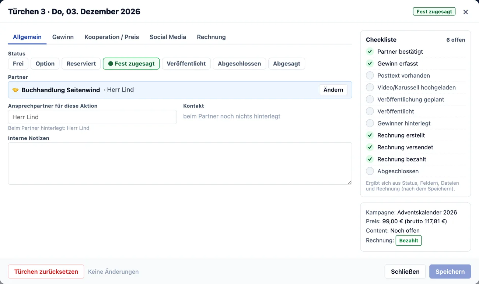The height and width of the screenshot is (284, 479).
Task: Click the empty circle next to Posttext vorhanden
Action: point(370,75)
